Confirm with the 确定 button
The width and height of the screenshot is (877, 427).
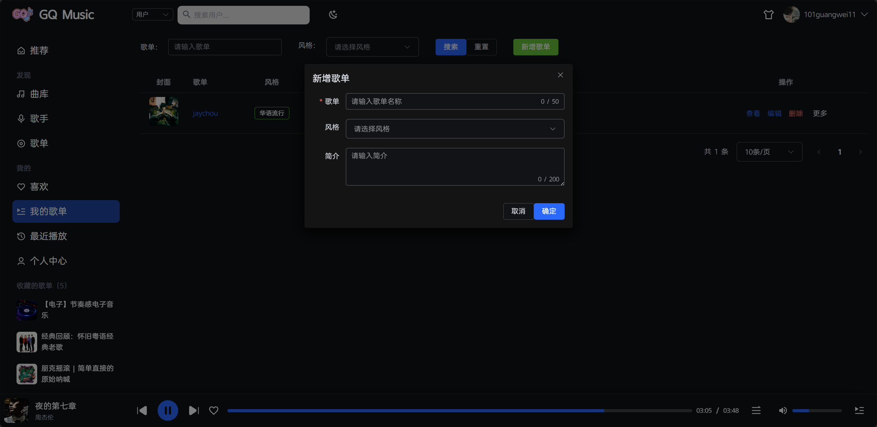(x=549, y=211)
